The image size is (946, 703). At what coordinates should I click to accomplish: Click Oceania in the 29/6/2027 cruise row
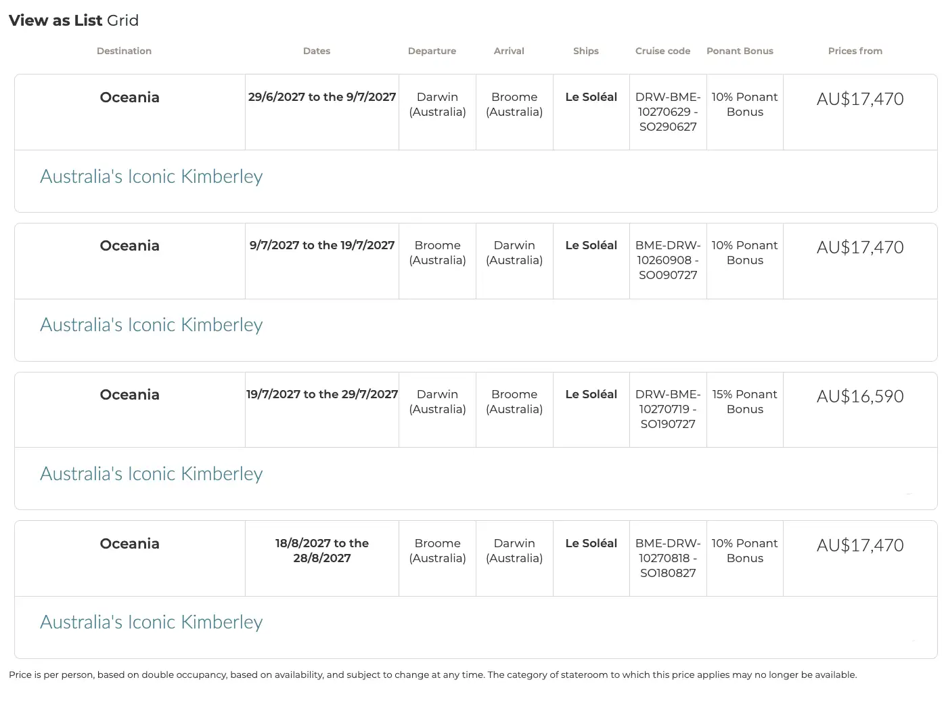click(130, 97)
